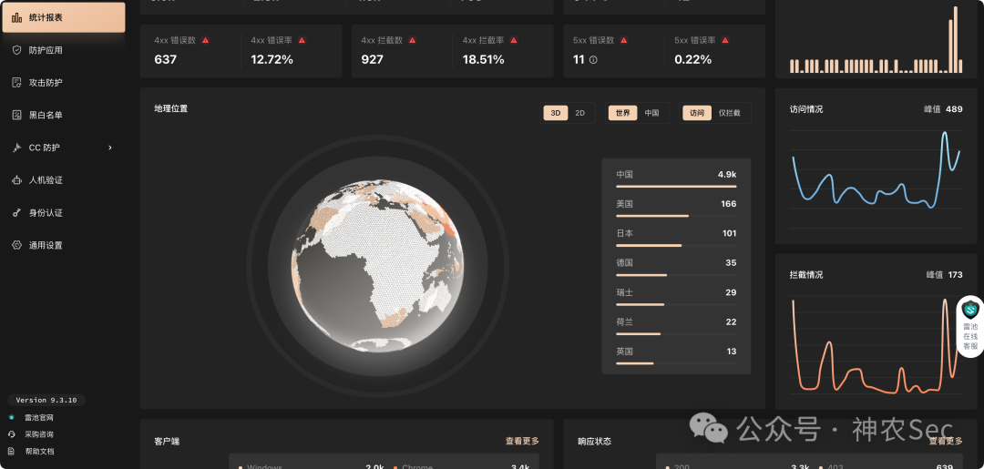Switch the map to 3D view
Screen dimensions: 984x469
tap(556, 113)
